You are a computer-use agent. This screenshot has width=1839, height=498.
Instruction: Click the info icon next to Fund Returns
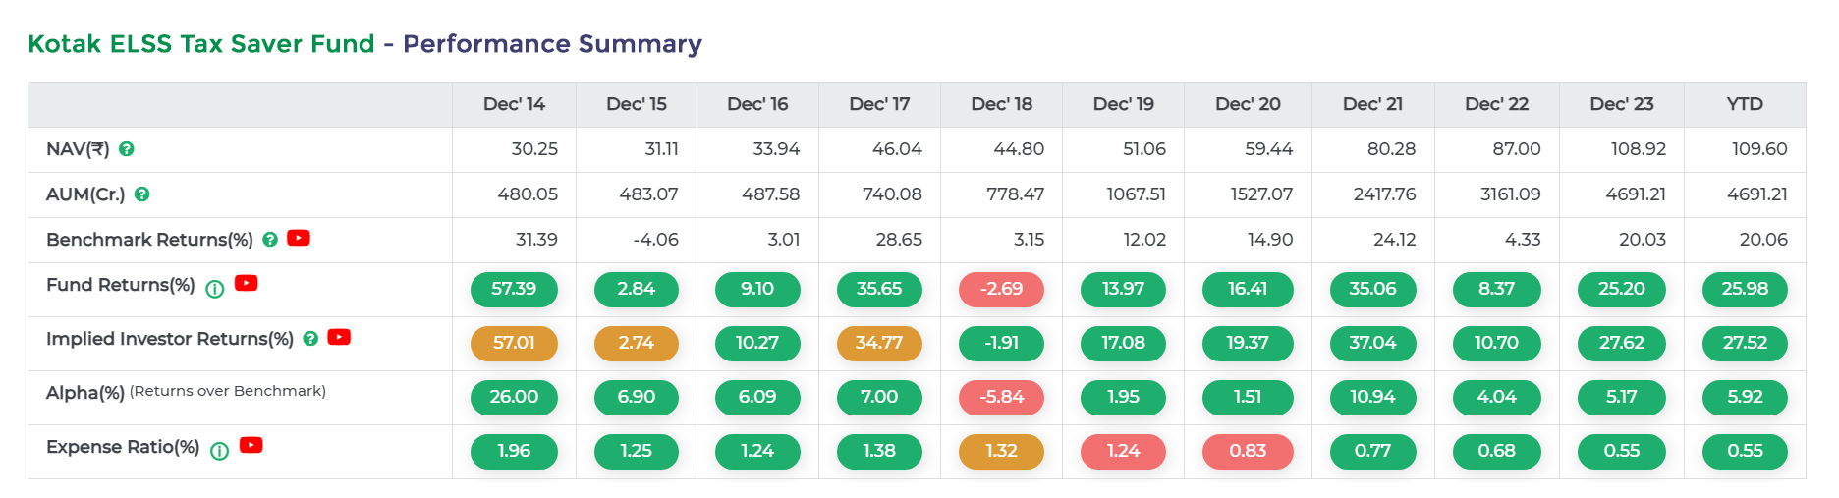[x=215, y=289]
